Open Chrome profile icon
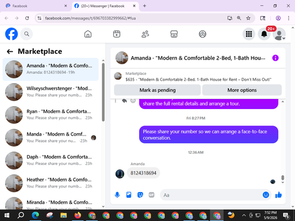The width and height of the screenshot is (295, 221). tap(278, 18)
